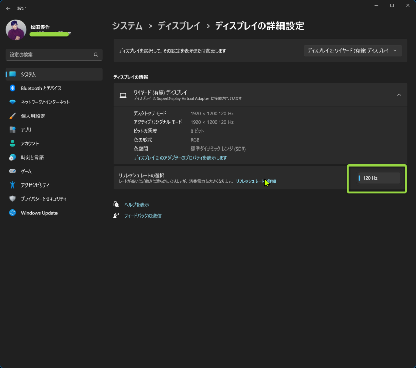Click the アプリ icon in sidebar

(x=12, y=130)
